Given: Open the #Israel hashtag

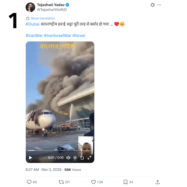Looking at the screenshot, I should click(x=79, y=36).
